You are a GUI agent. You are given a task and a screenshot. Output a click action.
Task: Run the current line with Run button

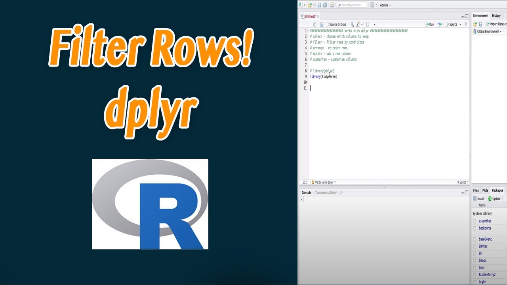click(x=429, y=24)
